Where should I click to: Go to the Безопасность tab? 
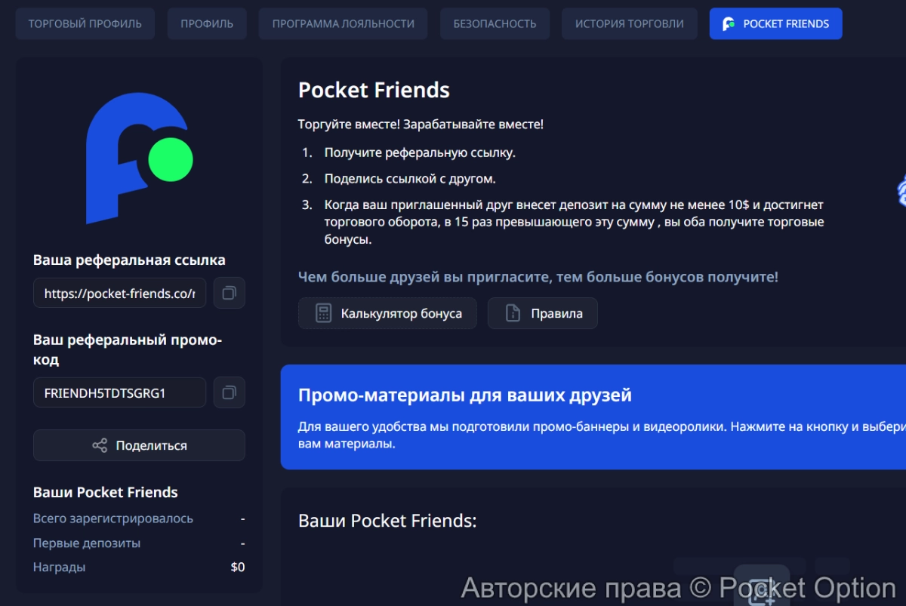click(x=495, y=23)
